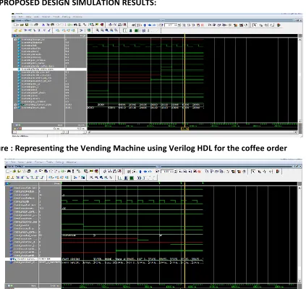Open View menu in top window

[28, 17]
